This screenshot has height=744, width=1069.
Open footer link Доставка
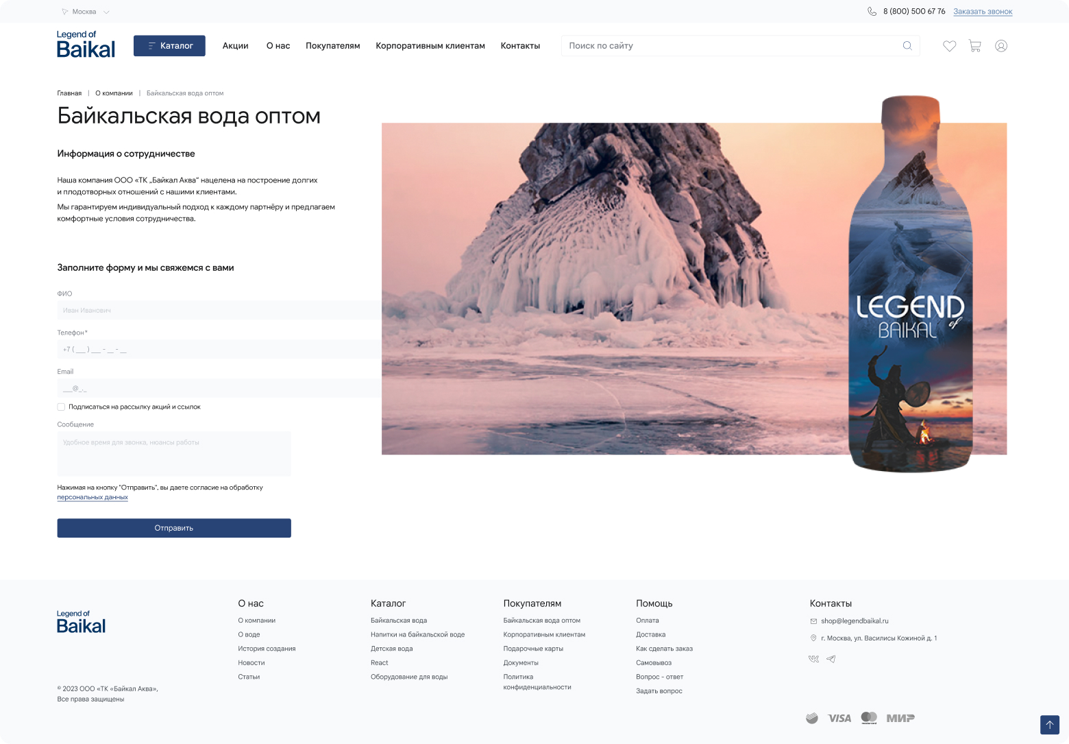pos(651,635)
